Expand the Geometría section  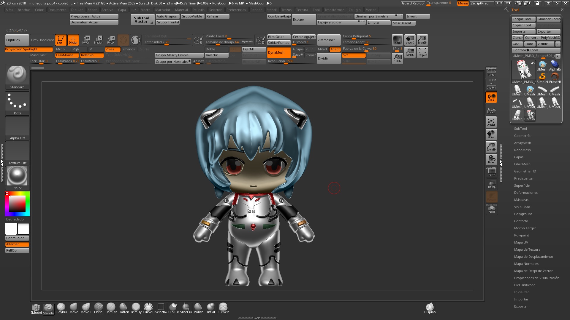[522, 136]
